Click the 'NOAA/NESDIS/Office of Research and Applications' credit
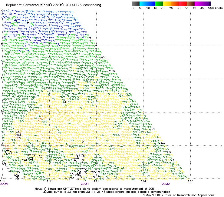Screen dimensions: 224x197 coord(178,195)
